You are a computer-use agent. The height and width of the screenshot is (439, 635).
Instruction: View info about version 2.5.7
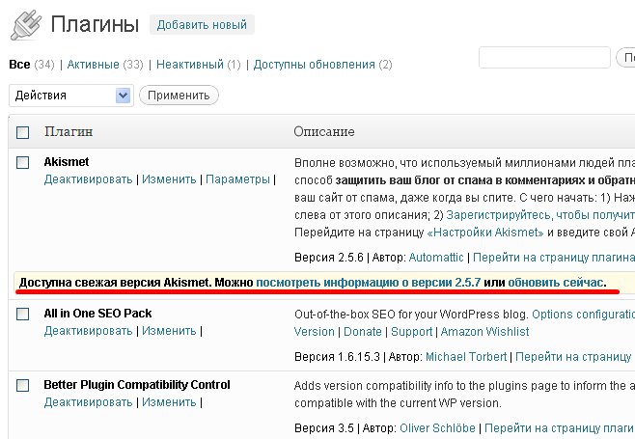coord(368,283)
